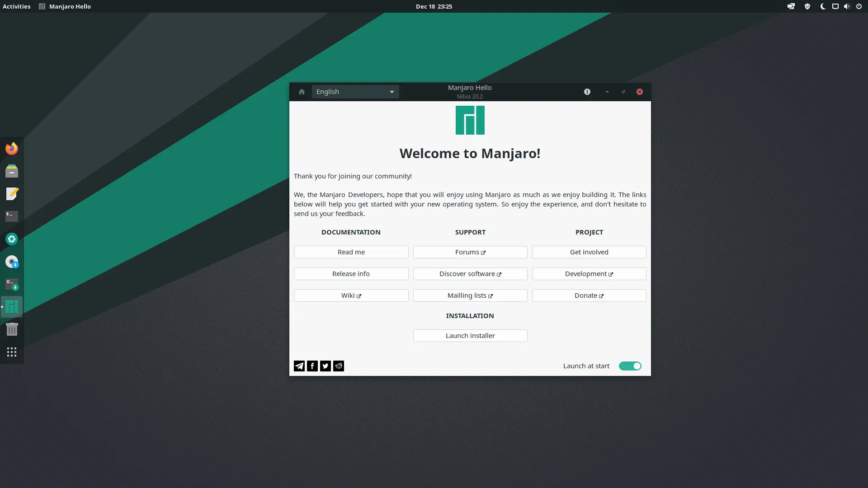Open Telegram community link icon

(299, 366)
